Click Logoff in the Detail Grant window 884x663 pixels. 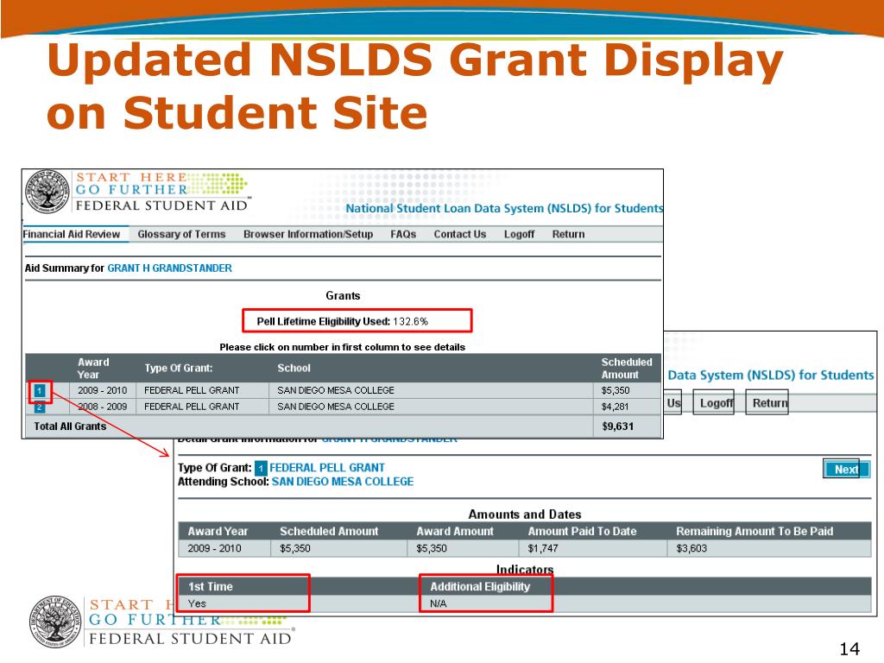[713, 402]
